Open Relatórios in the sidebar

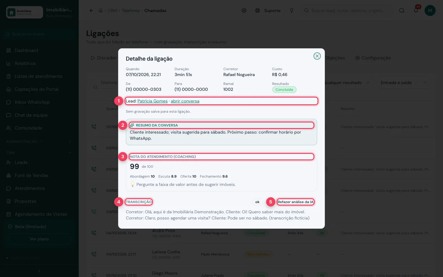click(39, 63)
